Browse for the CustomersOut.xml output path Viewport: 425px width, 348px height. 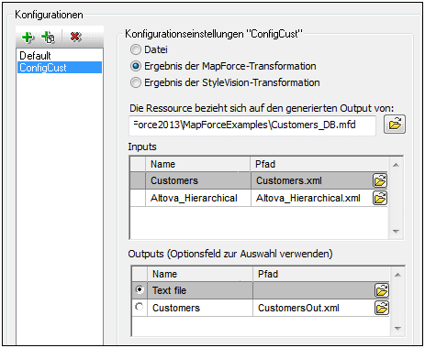coord(382,308)
